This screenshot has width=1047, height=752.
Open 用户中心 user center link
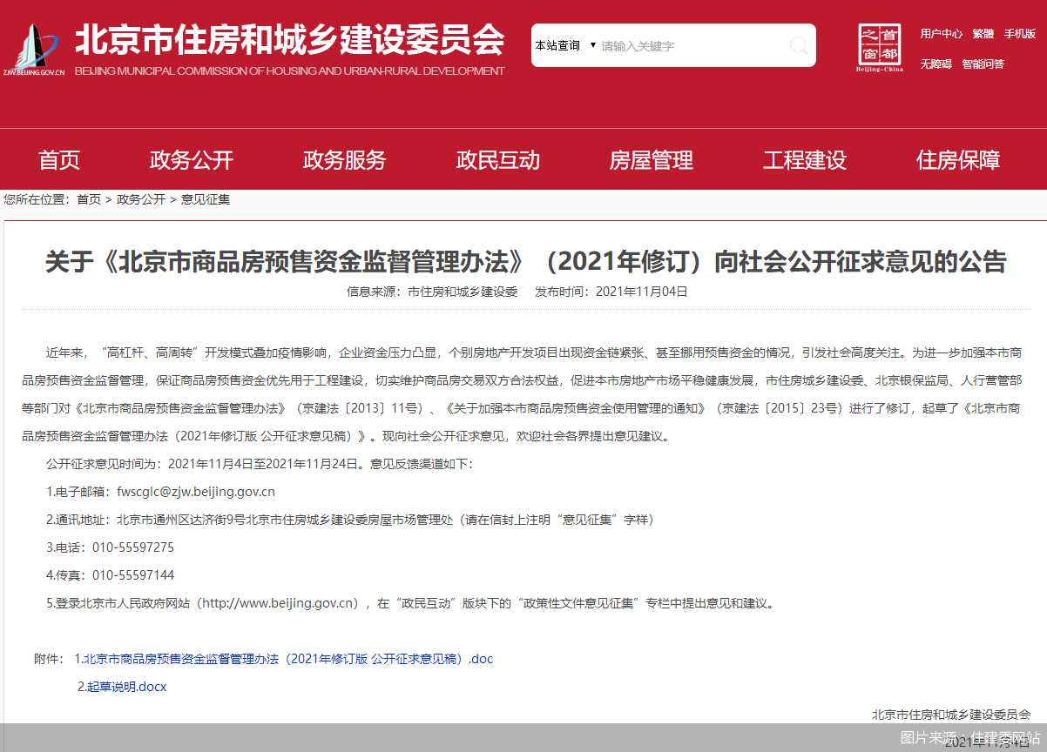(x=941, y=34)
